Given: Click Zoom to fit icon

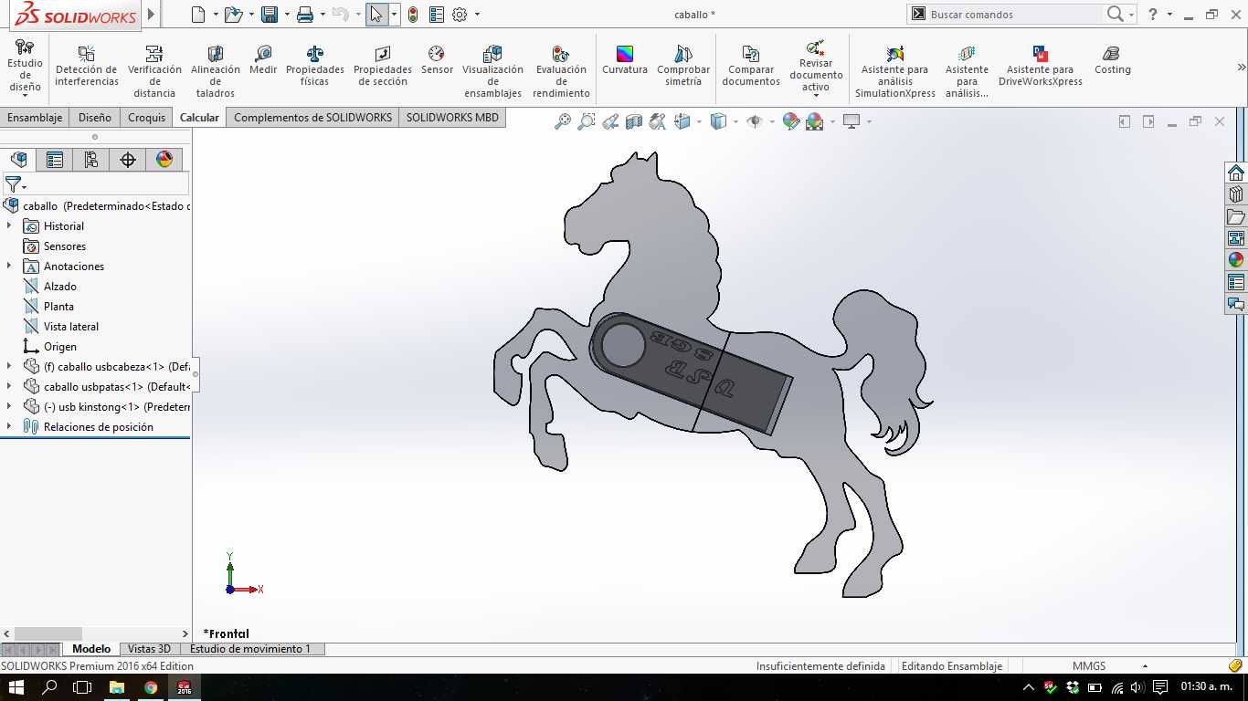Looking at the screenshot, I should [563, 121].
